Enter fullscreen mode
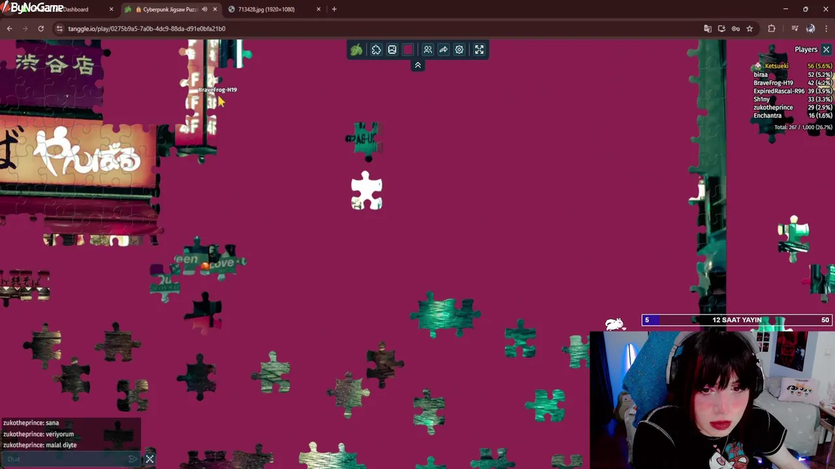Screen dimensions: 835x469 click(479, 50)
